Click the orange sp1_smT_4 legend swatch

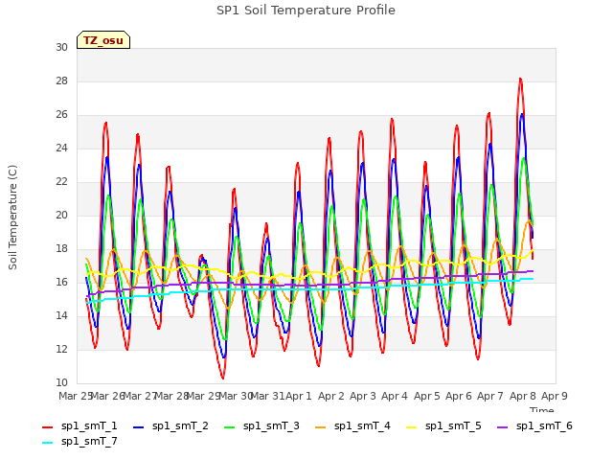321,427
